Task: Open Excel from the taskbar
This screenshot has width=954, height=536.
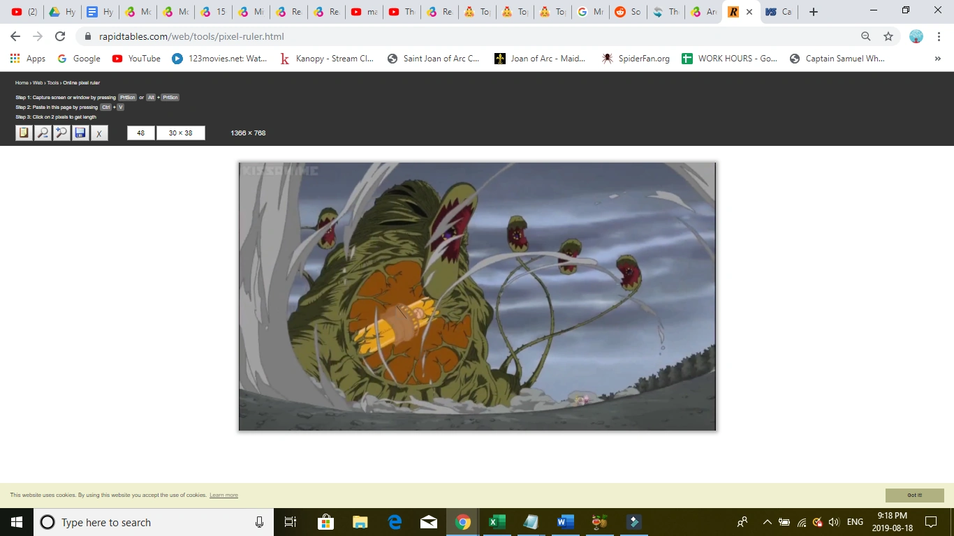Action: pyautogui.click(x=497, y=522)
